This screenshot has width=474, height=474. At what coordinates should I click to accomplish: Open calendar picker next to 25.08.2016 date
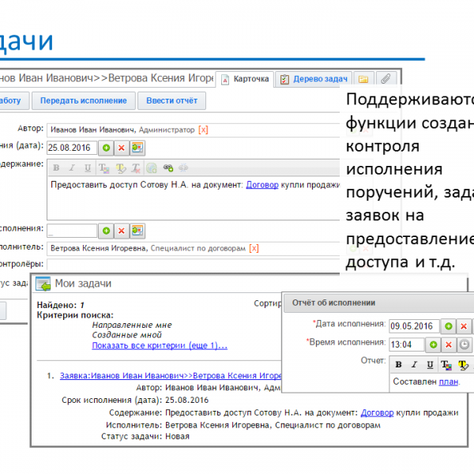tap(137, 148)
